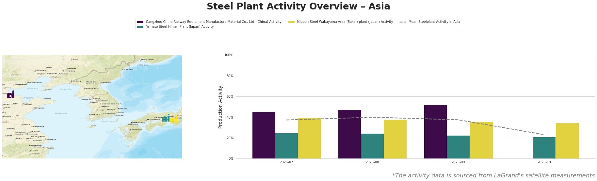Screen dimensions: 597x181
Task: Click the 2025-10 x-axis label
Action: tap(544, 162)
